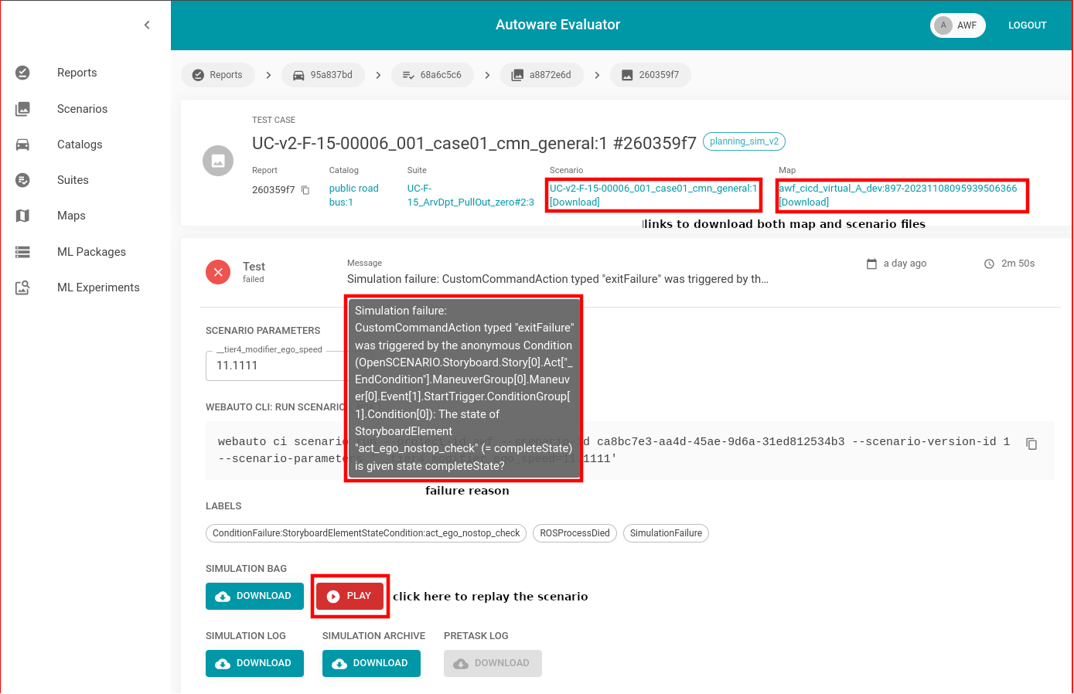Go to ML Experiments page
This screenshot has height=694, width=1074.
pos(98,287)
